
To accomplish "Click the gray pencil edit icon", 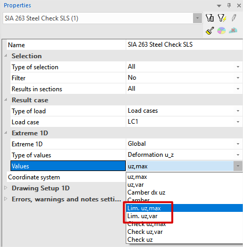I will 234,18.
